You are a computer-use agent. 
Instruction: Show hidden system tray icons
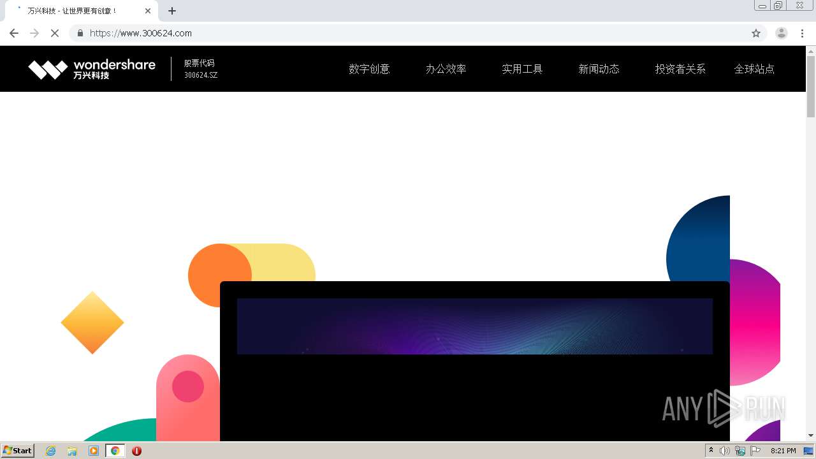tap(711, 451)
